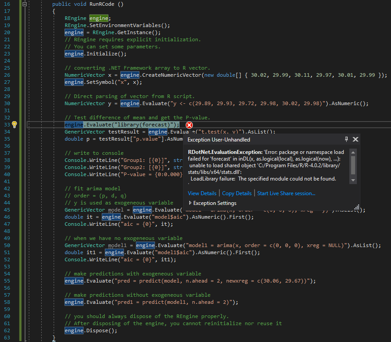Click the scrollbar thumb in the exception message
Viewport: 391px width, 342px height.
pos(353,164)
